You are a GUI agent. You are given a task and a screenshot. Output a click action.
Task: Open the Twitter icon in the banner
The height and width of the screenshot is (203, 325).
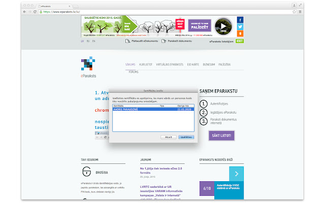(240, 27)
